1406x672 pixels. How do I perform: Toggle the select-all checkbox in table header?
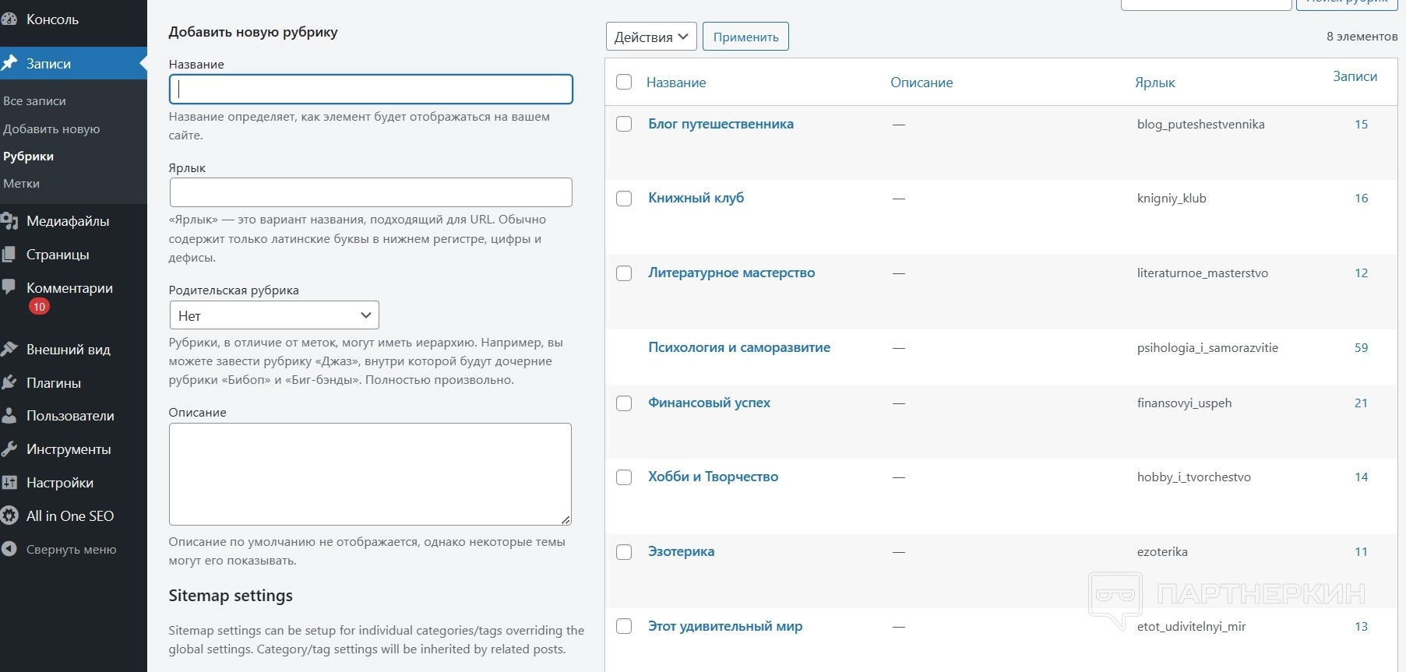click(624, 83)
